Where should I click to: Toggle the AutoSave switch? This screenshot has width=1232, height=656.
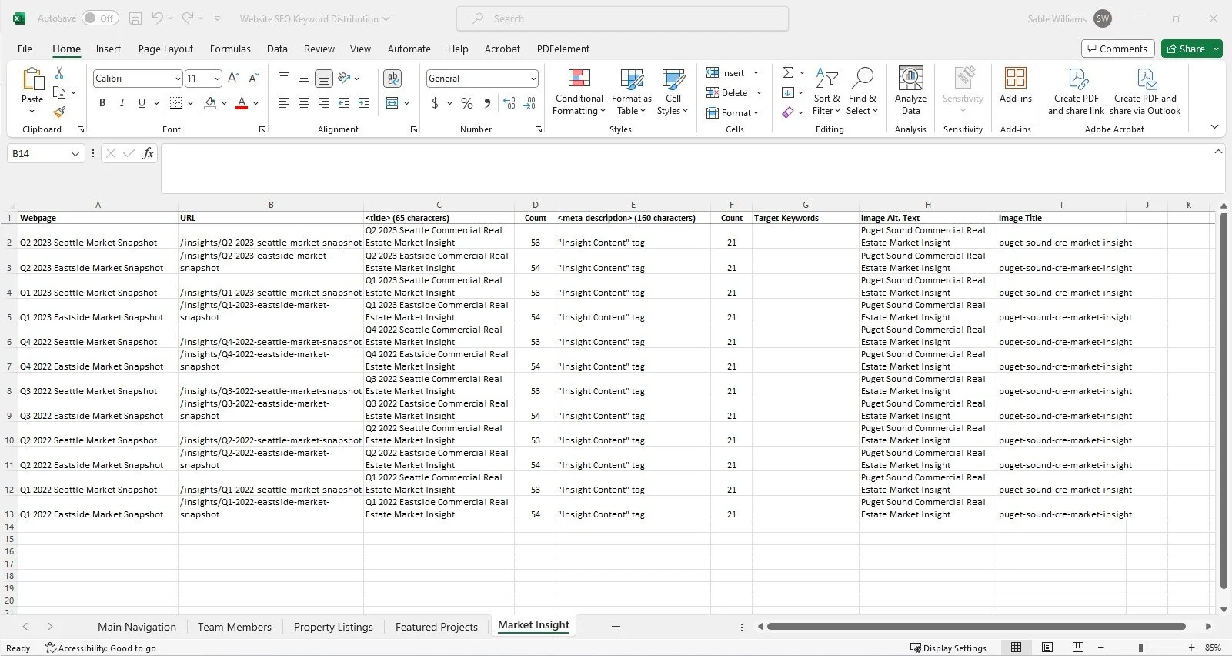tap(100, 18)
